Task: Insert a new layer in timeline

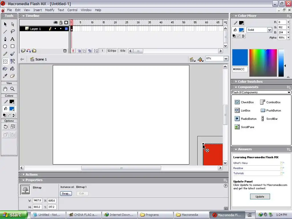Action: tap(23, 51)
